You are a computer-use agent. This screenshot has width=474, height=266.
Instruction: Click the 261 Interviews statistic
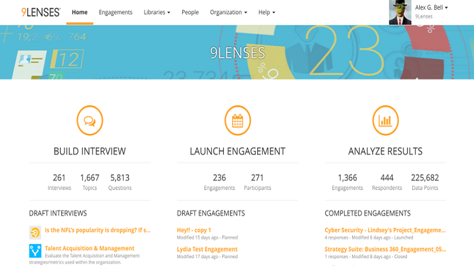pos(59,182)
